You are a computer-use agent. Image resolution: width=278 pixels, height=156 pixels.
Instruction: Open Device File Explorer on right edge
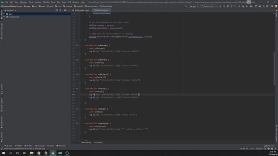(x=276, y=133)
